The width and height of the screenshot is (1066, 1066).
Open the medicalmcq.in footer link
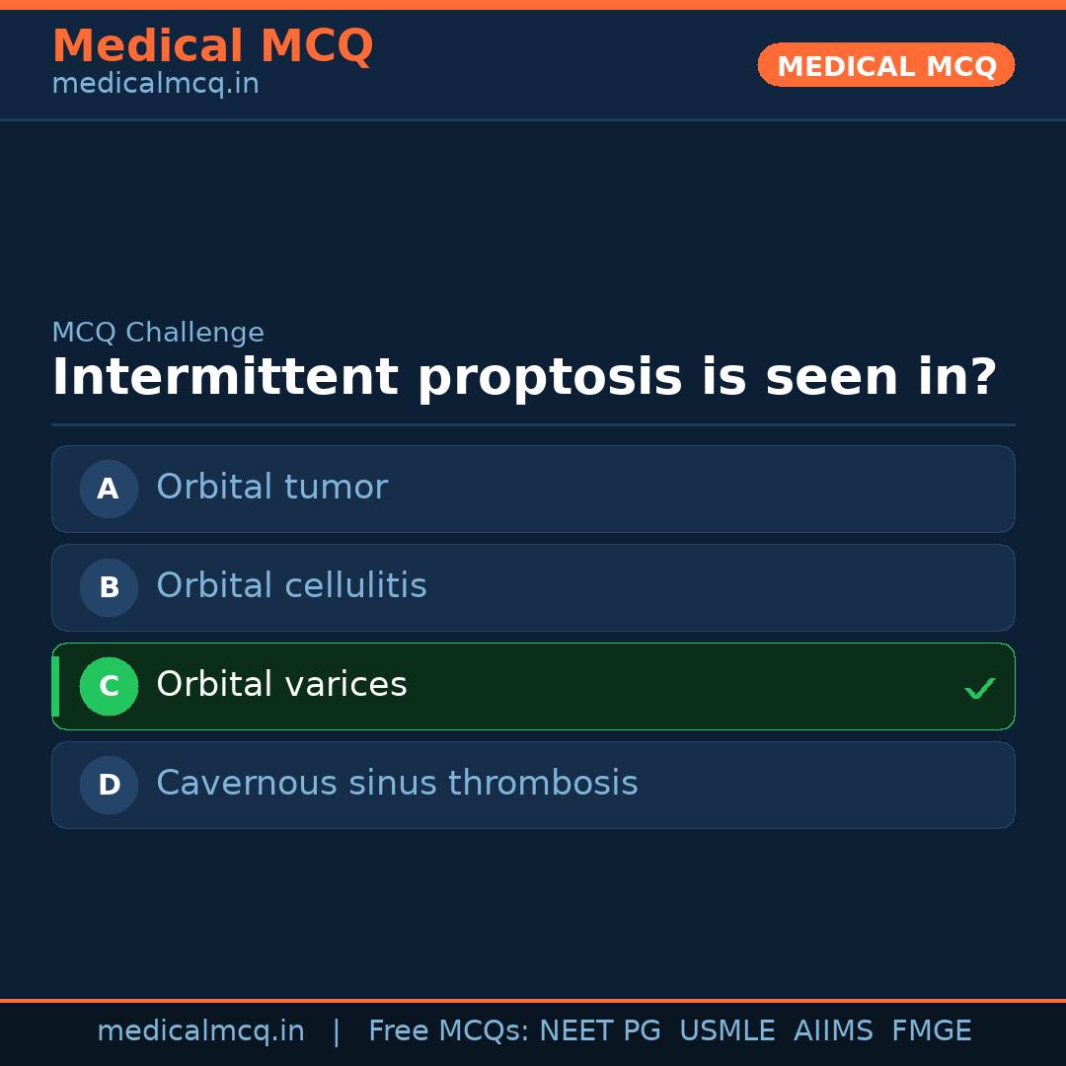(200, 1031)
